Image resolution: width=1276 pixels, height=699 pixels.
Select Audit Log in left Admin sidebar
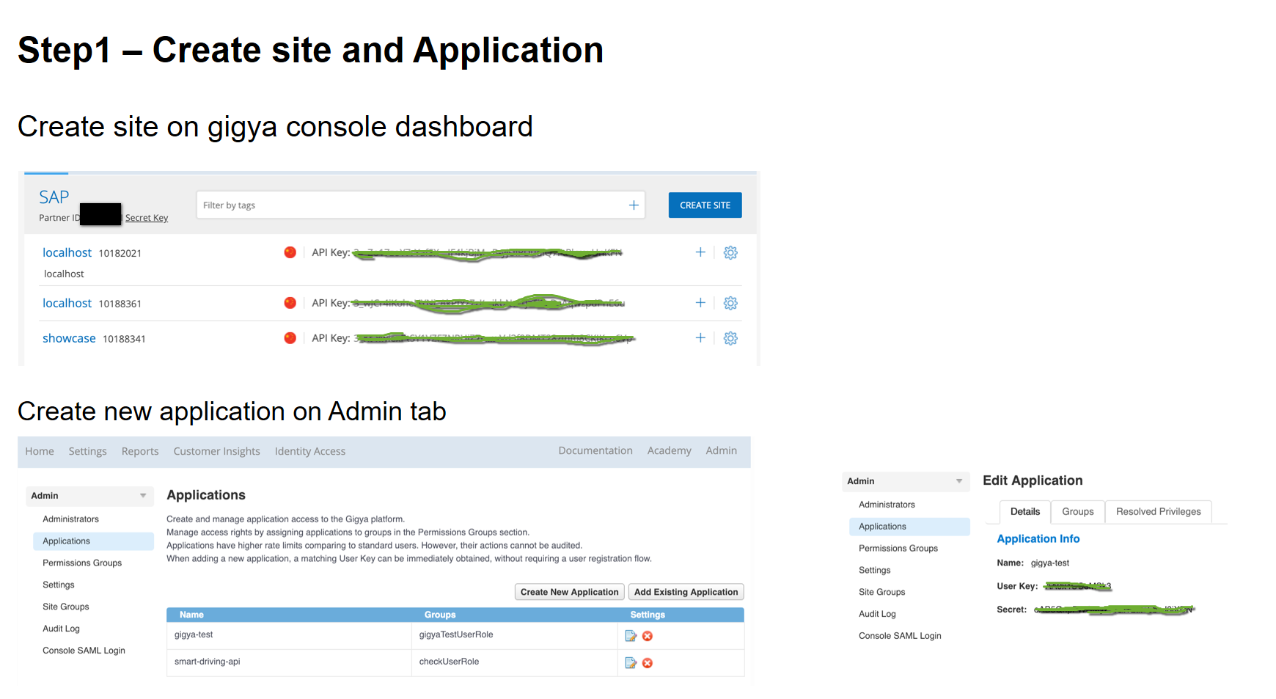61,629
